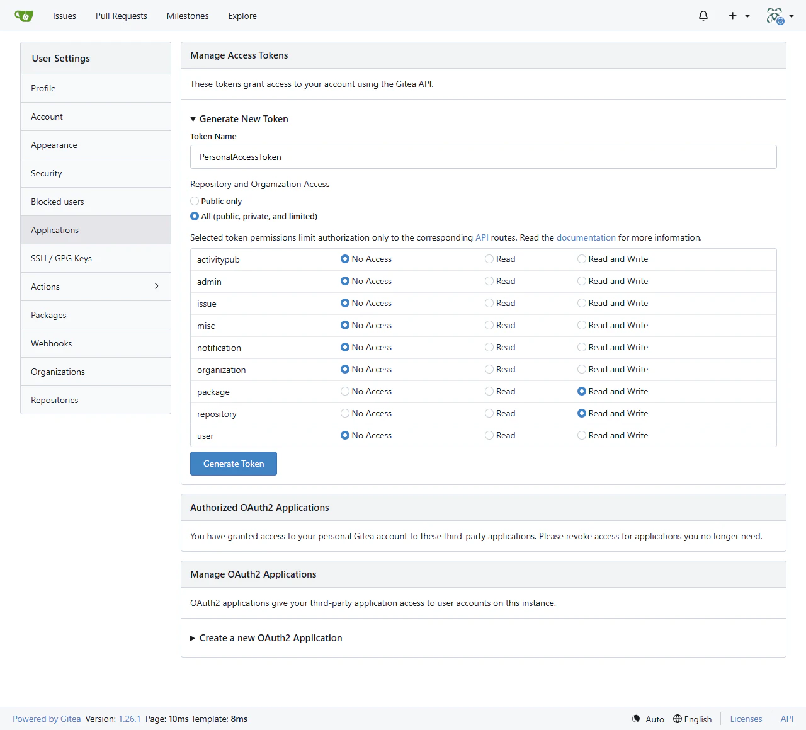The width and height of the screenshot is (806, 730).
Task: Open the Pull Requests nav item
Action: point(122,16)
